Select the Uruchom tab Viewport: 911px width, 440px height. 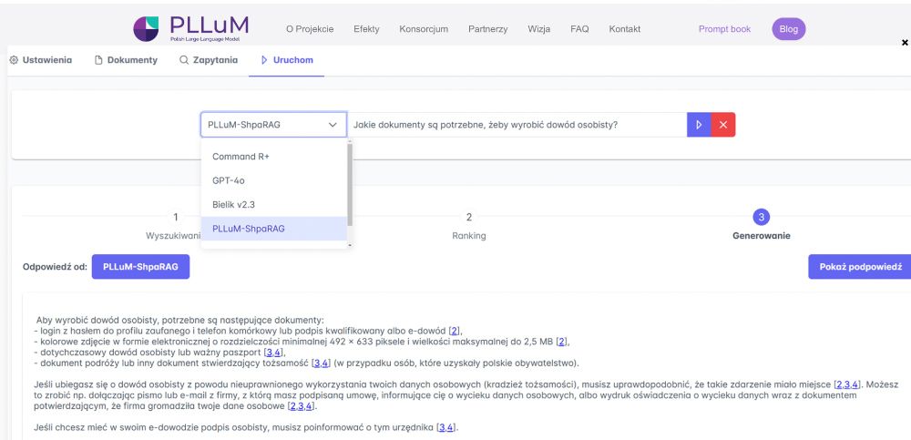286,60
